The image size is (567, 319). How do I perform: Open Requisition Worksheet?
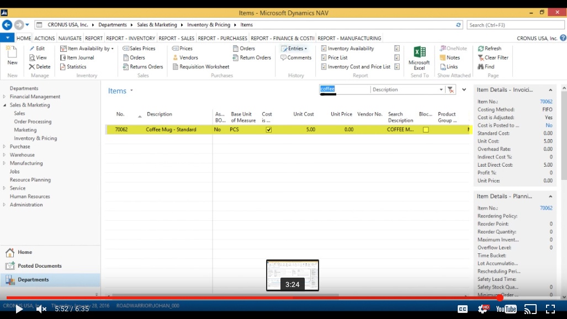201,67
